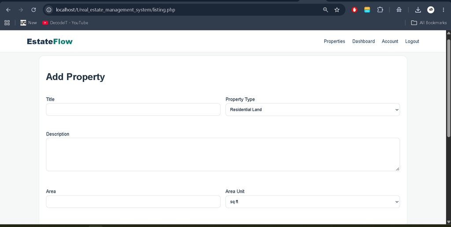Grab the Description textarea resize handle
Image resolution: width=451 pixels, height=227 pixels.
[x=398, y=168]
